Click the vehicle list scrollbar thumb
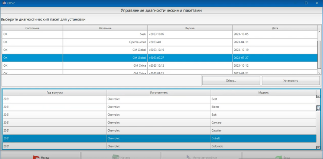Screen dimensions: 323x159 coord(318,108)
